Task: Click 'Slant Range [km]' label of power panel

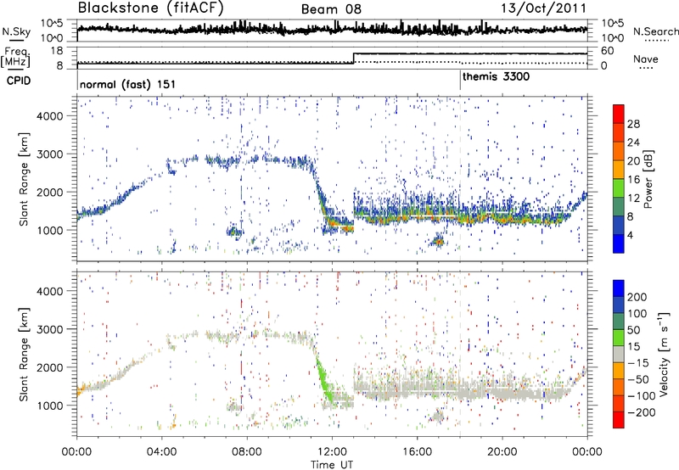Action: [25, 179]
